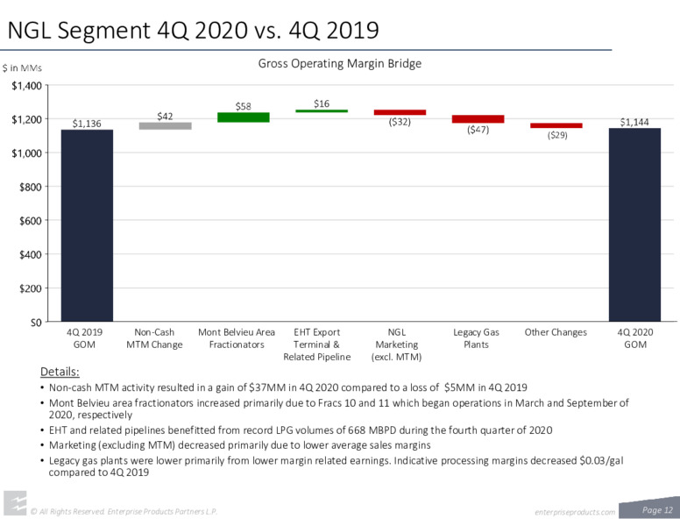Click the ($32) data label
680x526 pixels.
[400, 122]
